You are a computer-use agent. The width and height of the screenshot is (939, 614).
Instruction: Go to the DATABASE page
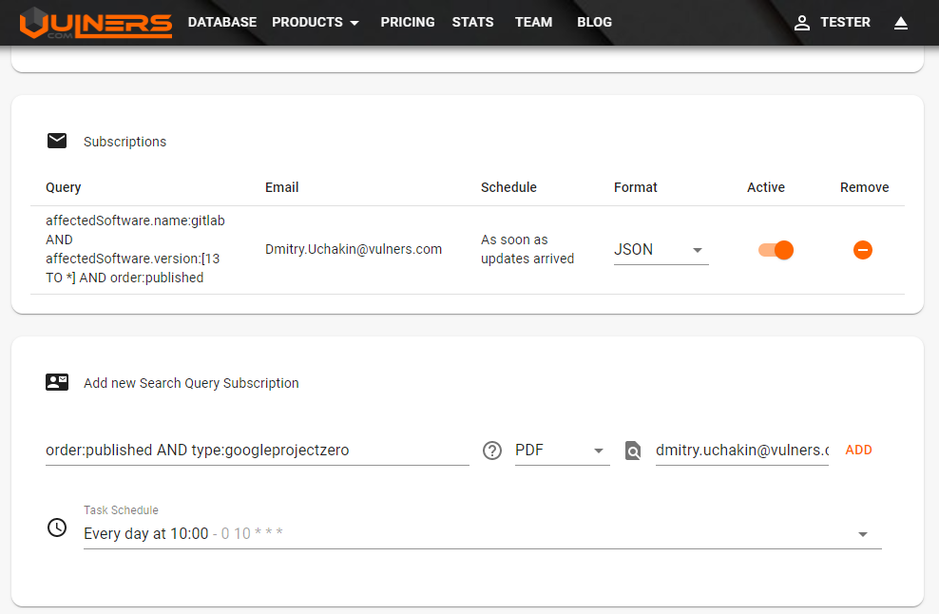pyautogui.click(x=222, y=22)
